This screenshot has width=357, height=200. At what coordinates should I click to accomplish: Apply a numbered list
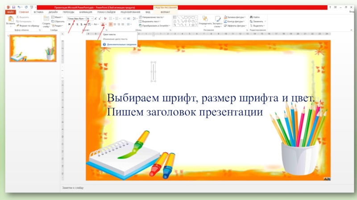click(x=118, y=19)
